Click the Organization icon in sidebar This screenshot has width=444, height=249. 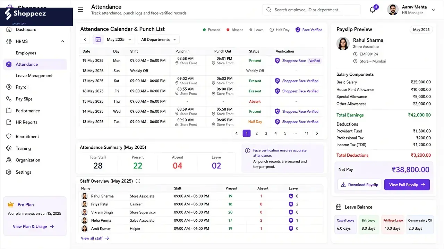click(9, 160)
